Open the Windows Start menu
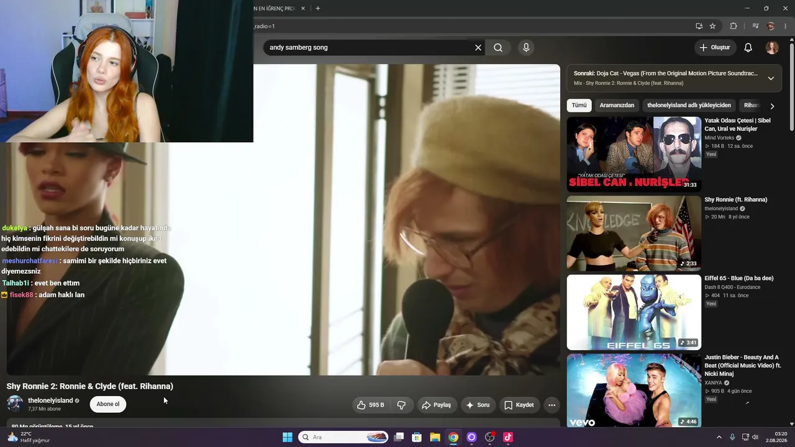 pos(288,437)
